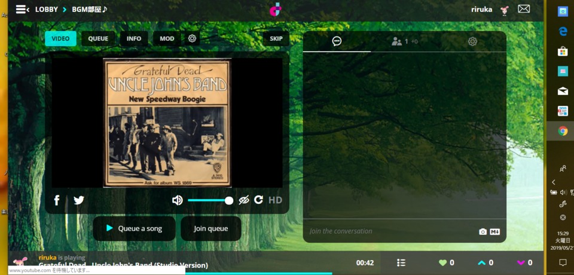Click the Grateful Dead song title

click(123, 265)
